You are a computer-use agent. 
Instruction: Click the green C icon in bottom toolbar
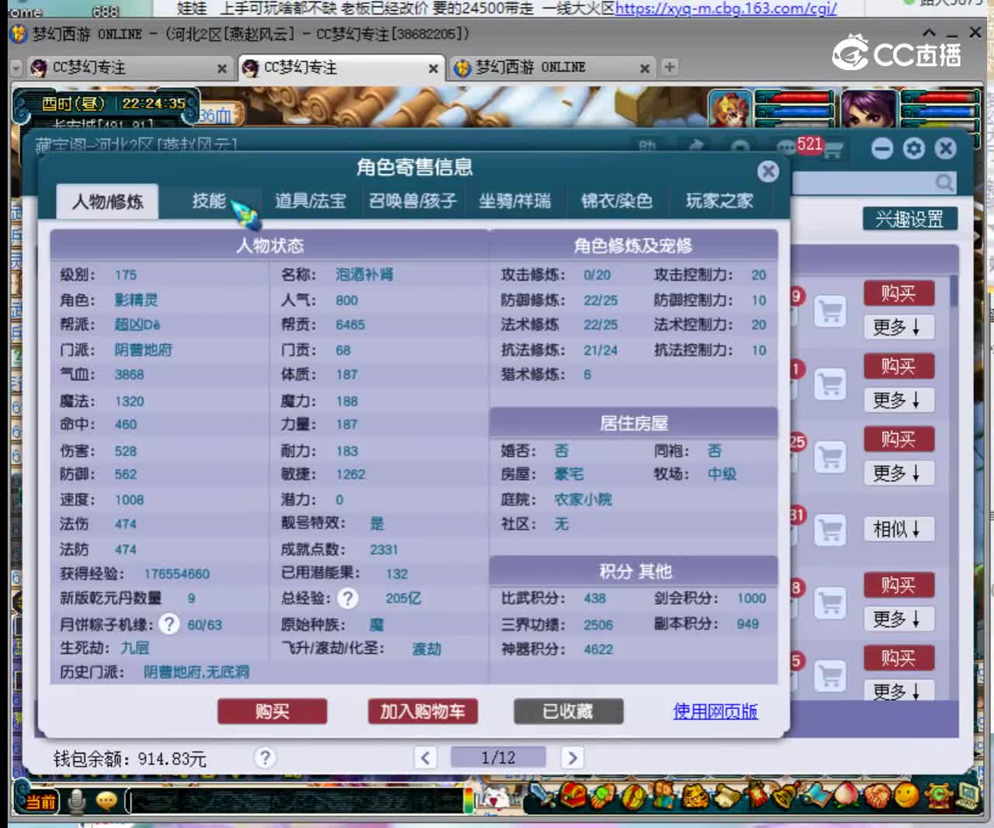937,795
